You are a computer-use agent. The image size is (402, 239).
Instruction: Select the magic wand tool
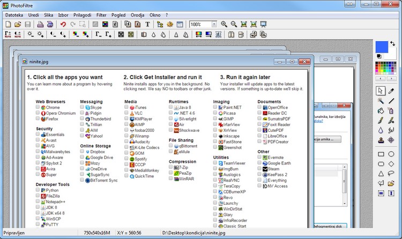(x=381, y=101)
